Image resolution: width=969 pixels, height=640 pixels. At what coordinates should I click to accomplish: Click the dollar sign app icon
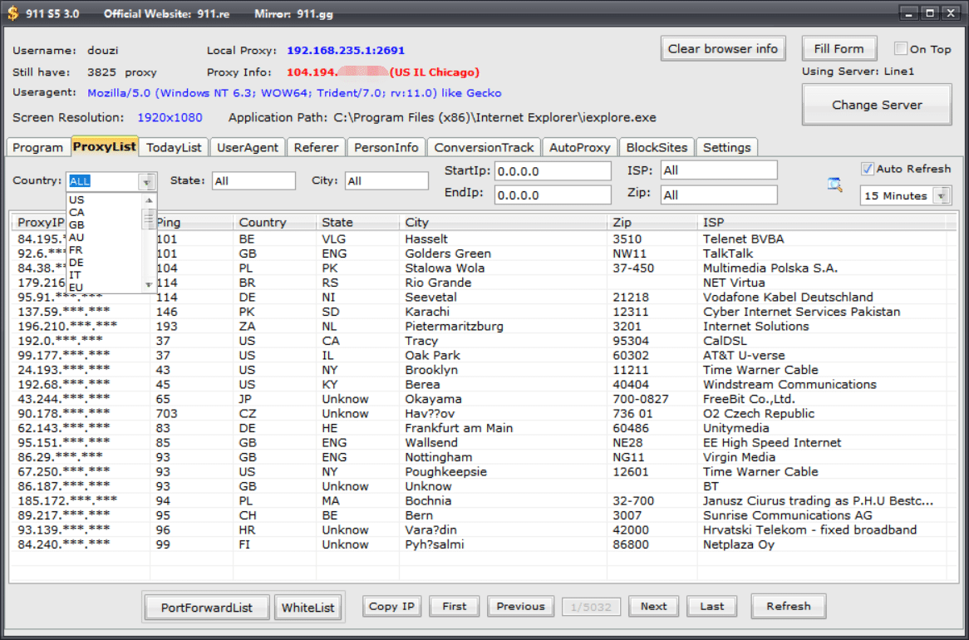12,12
